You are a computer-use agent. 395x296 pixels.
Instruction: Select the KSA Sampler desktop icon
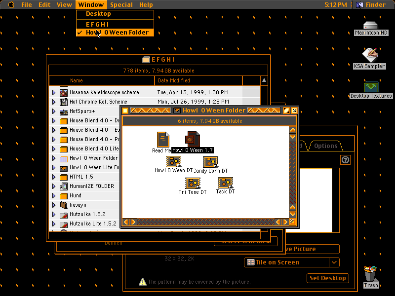coord(370,55)
